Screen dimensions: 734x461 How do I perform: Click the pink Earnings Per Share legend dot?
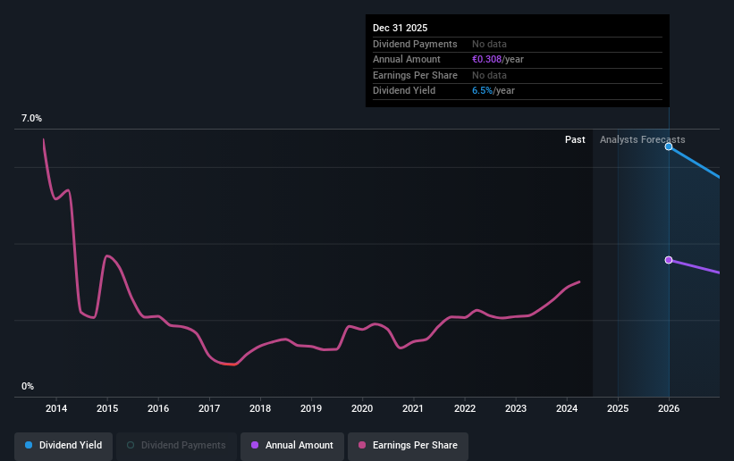[x=362, y=445]
